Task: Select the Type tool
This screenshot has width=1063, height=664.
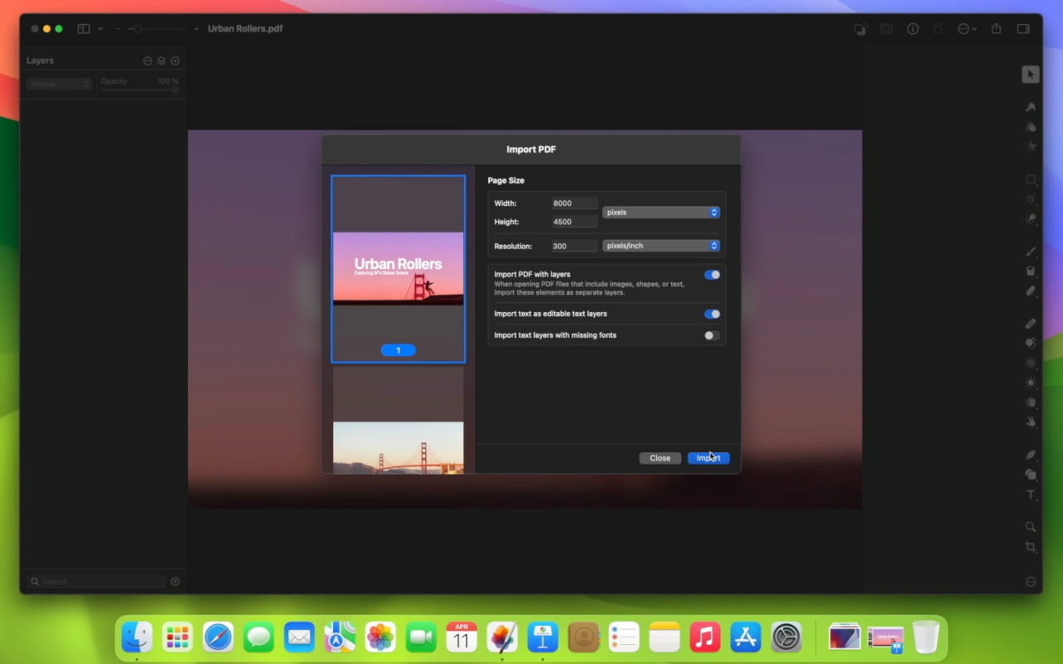Action: [x=1030, y=495]
